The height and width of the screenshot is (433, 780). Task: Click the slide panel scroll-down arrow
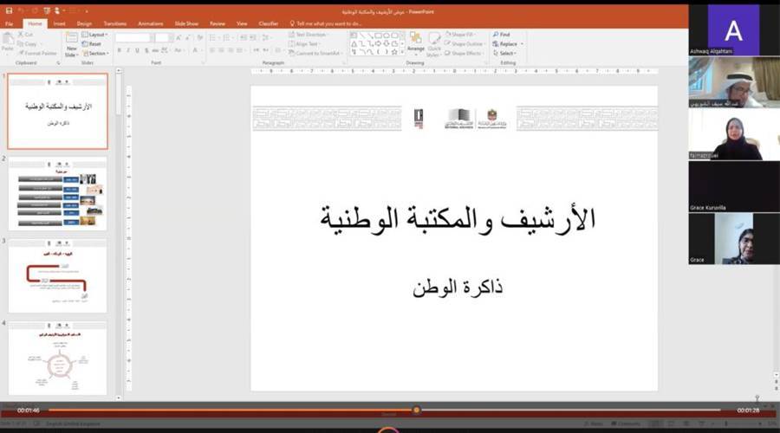[x=119, y=397]
